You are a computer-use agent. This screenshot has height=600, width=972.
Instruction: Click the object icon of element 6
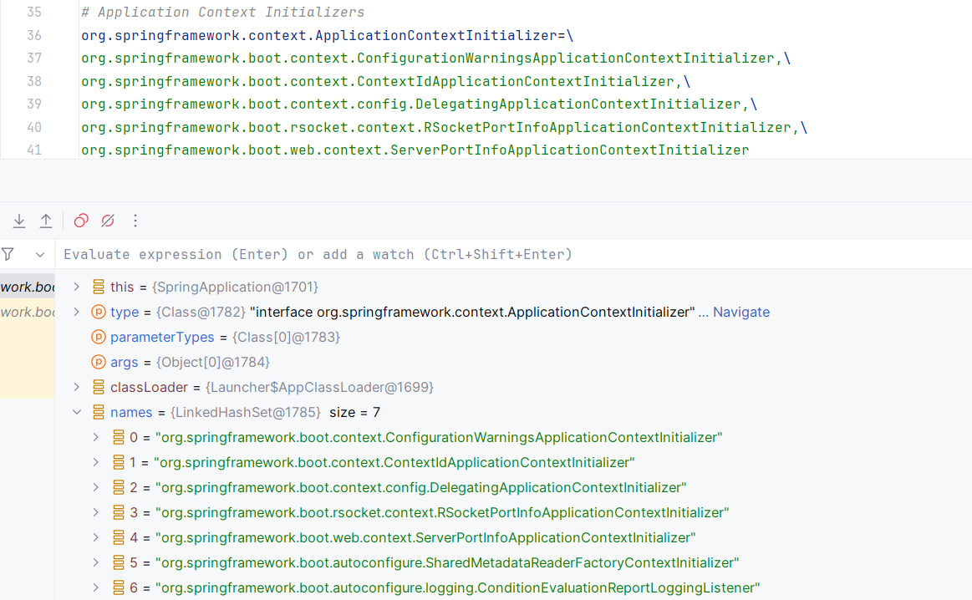(119, 587)
